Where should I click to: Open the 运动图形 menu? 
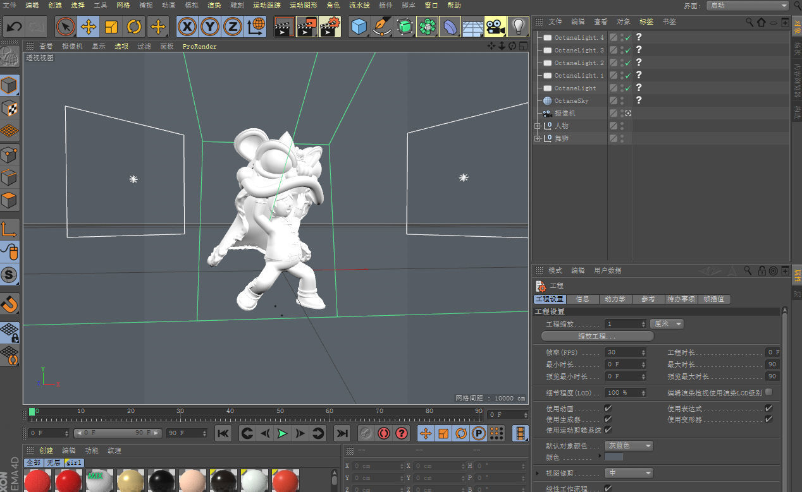coord(304,5)
